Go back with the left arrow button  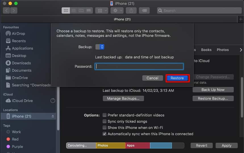7,10
